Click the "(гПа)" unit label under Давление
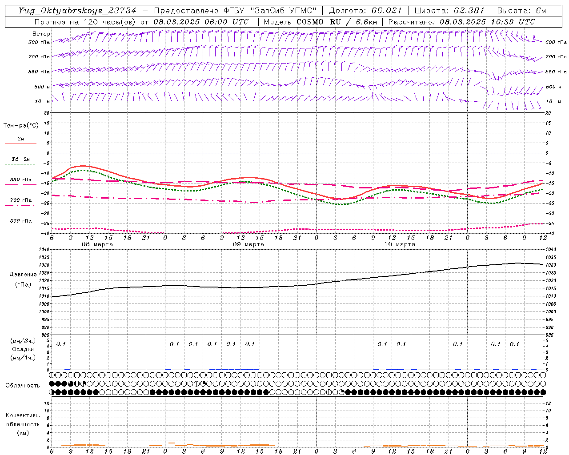Screen dimensions: 569x455 pyautogui.click(x=22, y=285)
